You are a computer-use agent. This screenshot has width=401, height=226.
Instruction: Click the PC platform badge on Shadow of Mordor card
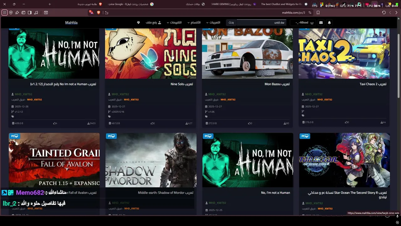[111, 136]
